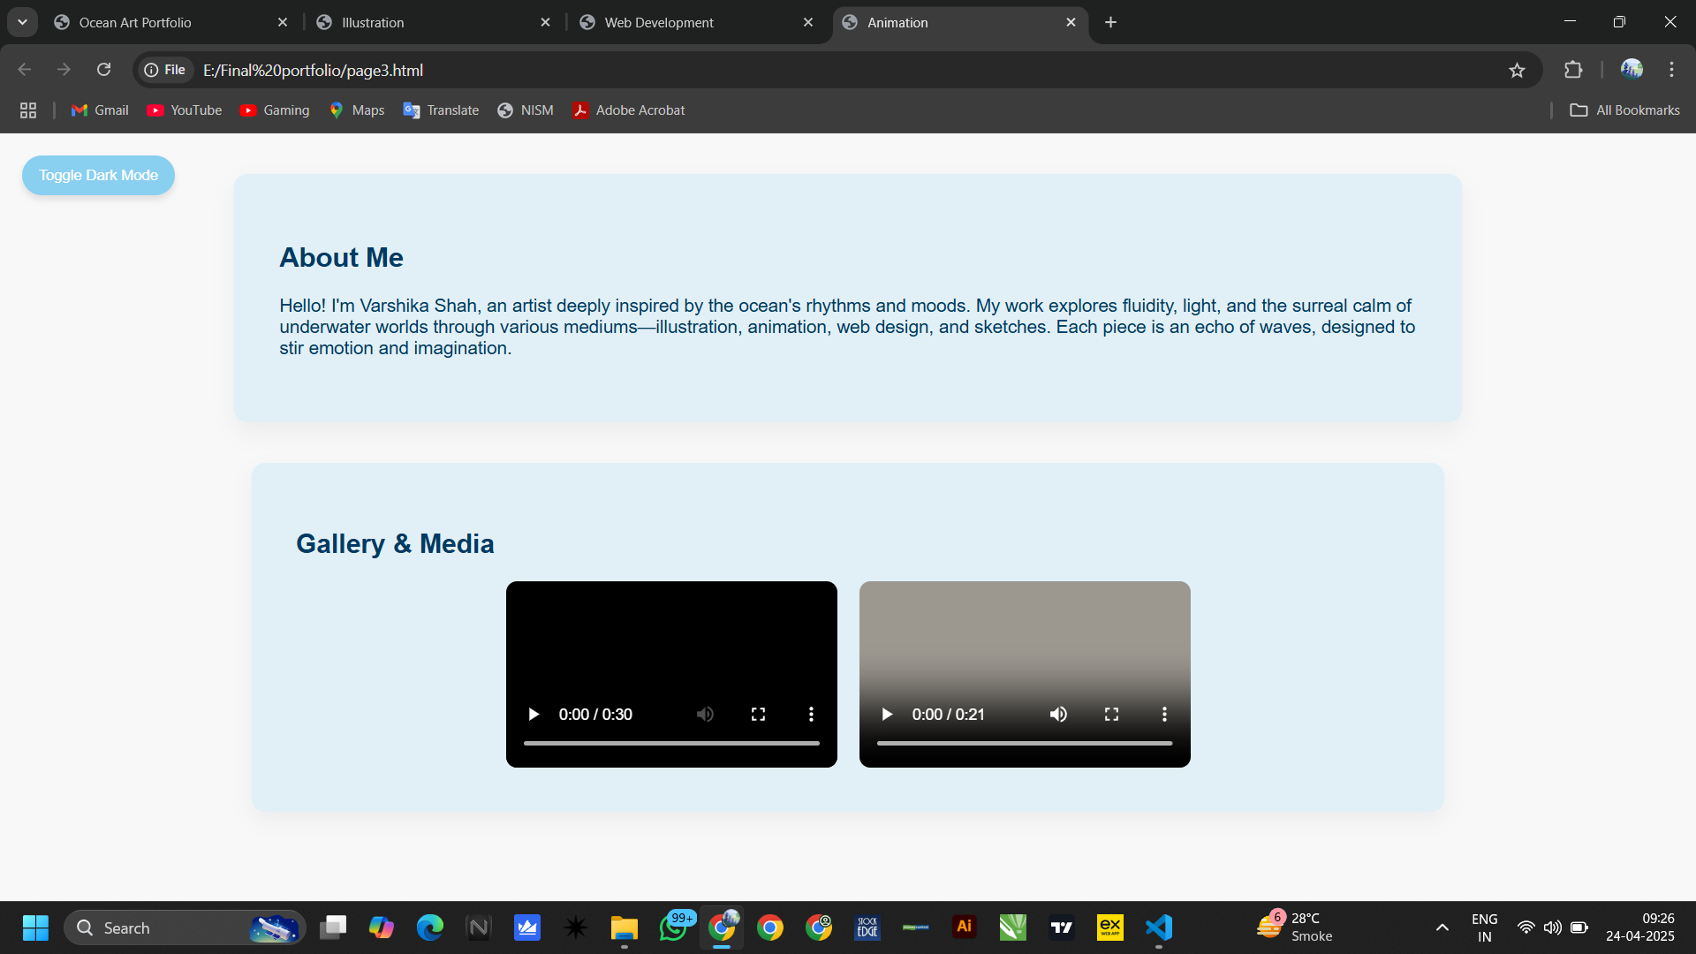The height and width of the screenshot is (954, 1696).
Task: Open Stock Edge app from taskbar
Action: [x=867, y=927]
